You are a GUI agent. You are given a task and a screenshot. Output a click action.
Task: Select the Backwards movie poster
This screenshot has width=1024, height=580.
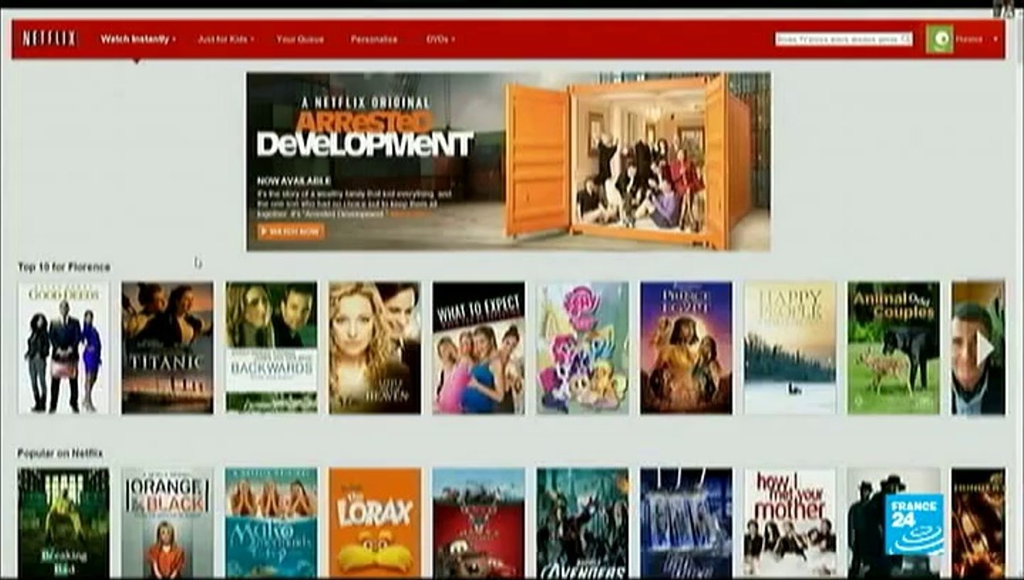point(271,348)
